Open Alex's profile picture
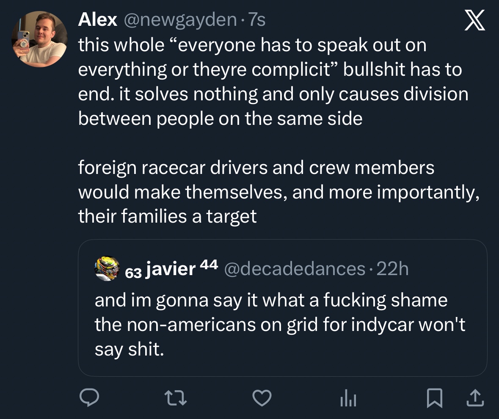The width and height of the screenshot is (499, 419). point(39,39)
